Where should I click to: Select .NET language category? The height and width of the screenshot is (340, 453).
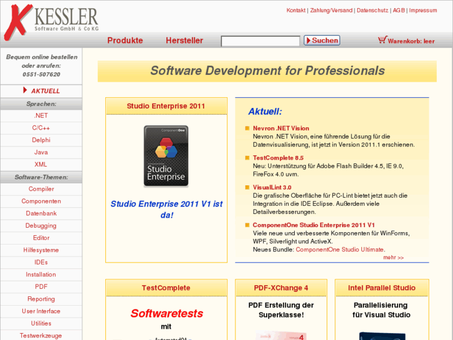pyautogui.click(x=41, y=115)
